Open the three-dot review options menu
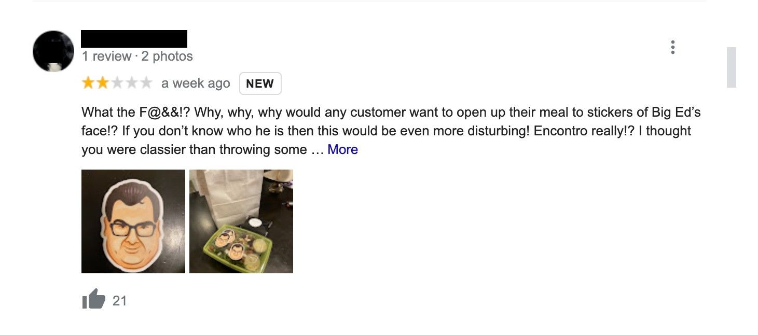The image size is (758, 335). pos(673,47)
